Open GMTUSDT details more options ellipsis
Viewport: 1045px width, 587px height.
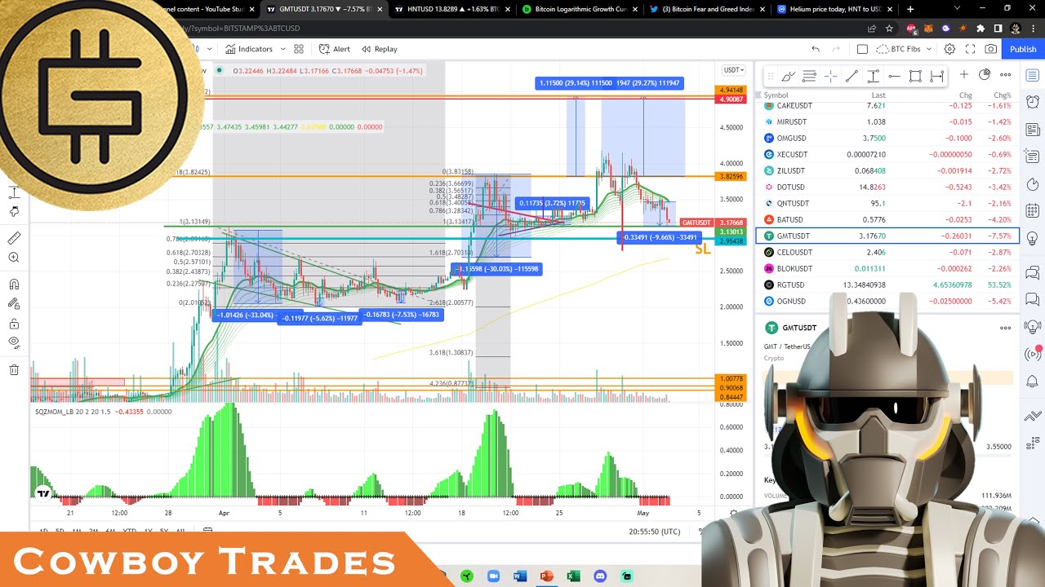[1005, 328]
